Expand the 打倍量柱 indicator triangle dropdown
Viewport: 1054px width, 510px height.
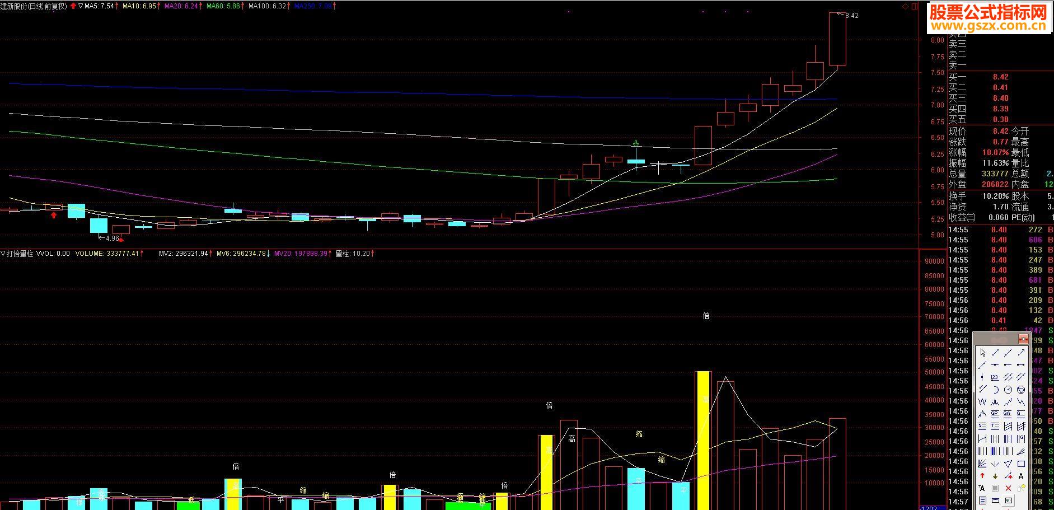(3, 254)
